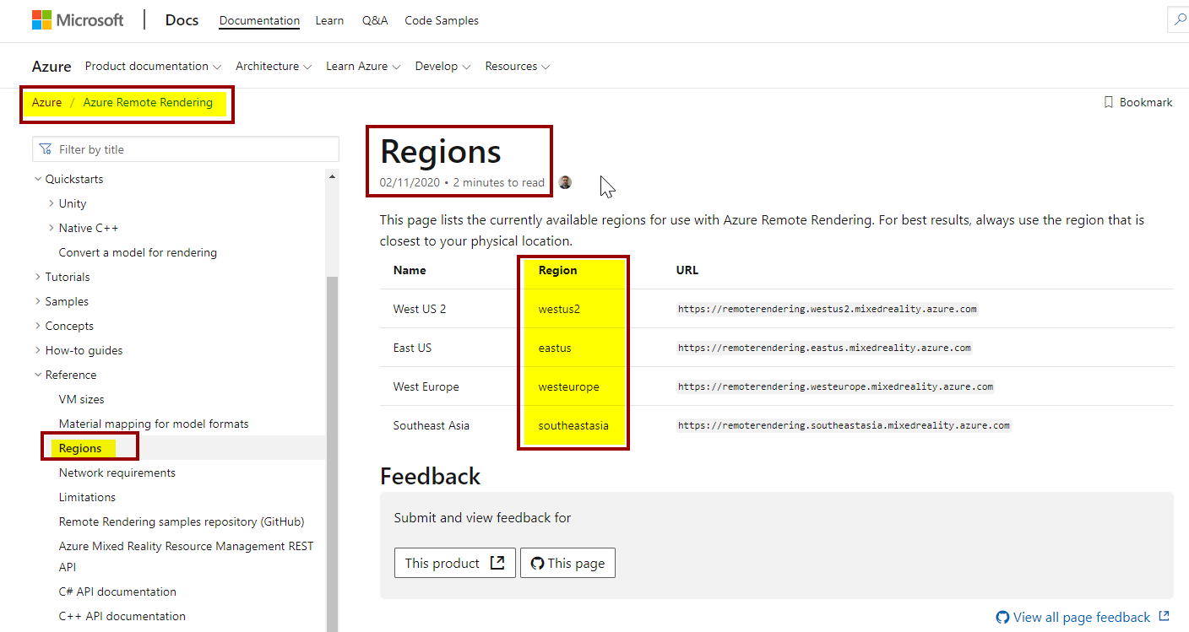The width and height of the screenshot is (1189, 632).
Task: Click the southeastasia remoterendering URL
Action: click(844, 425)
